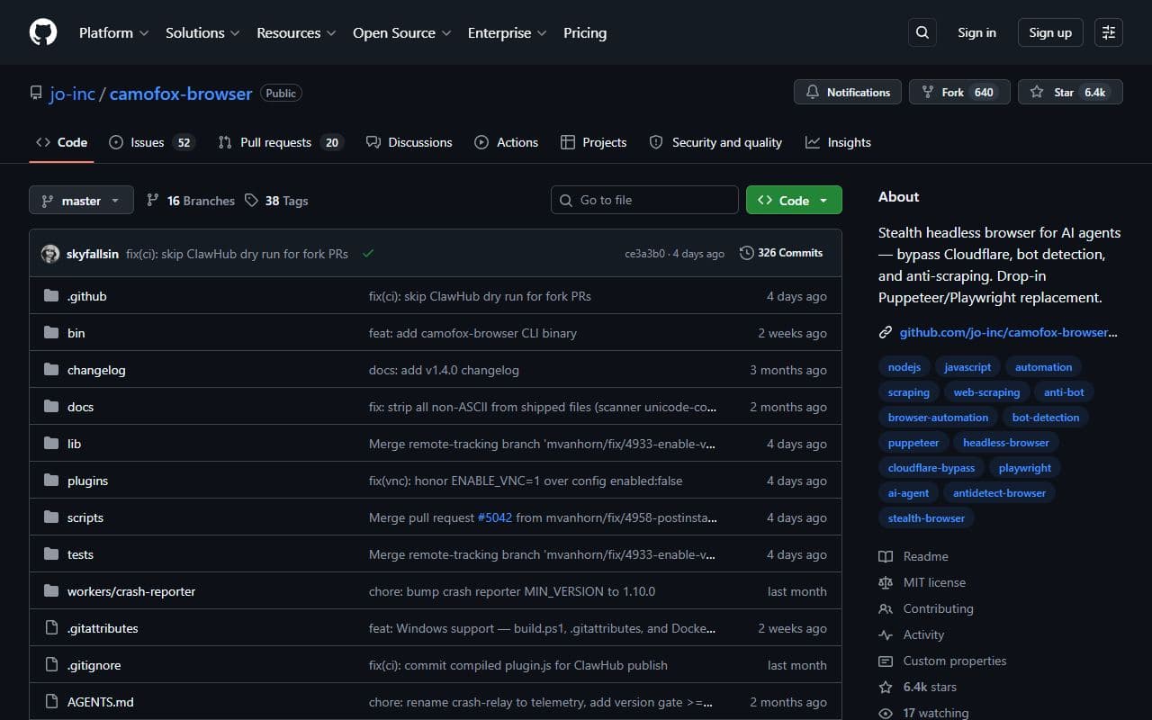This screenshot has height=720, width=1152.
Task: Open the Discussions tab
Action: [x=409, y=142]
